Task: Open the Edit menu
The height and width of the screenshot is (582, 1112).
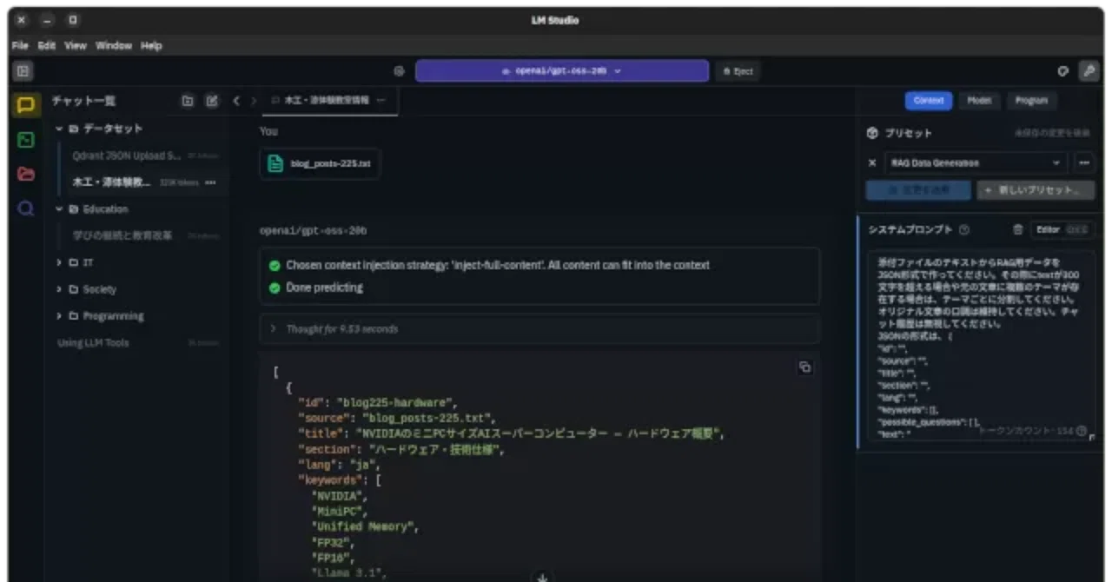Action: [x=46, y=45]
